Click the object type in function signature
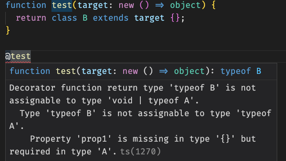 pos(185,5)
